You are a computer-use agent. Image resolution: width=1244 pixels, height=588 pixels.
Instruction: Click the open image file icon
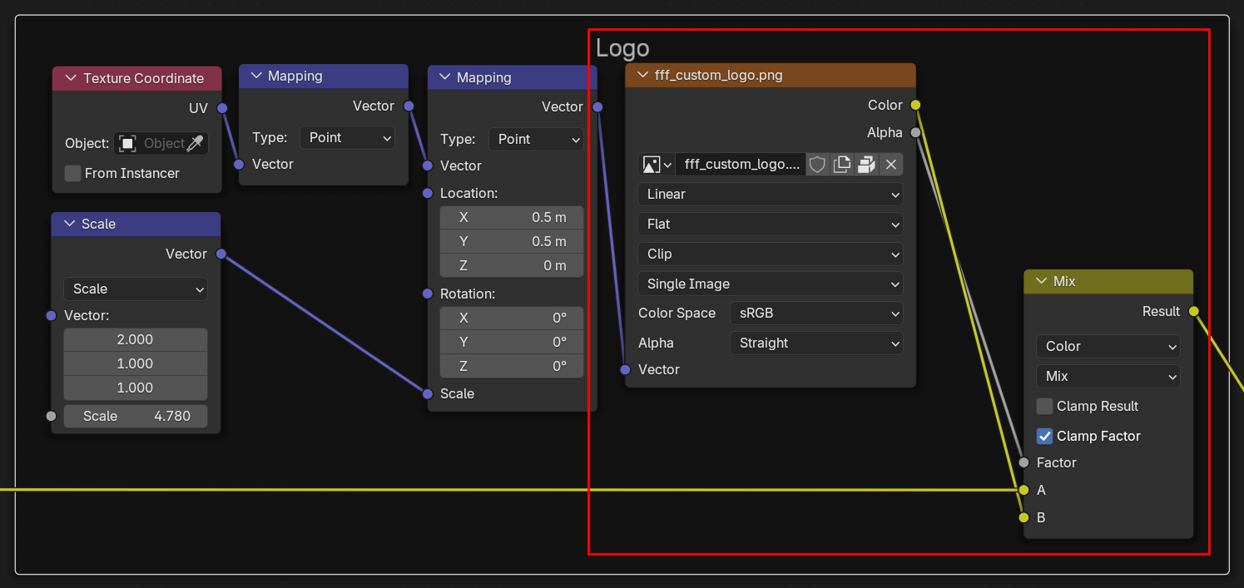(866, 164)
